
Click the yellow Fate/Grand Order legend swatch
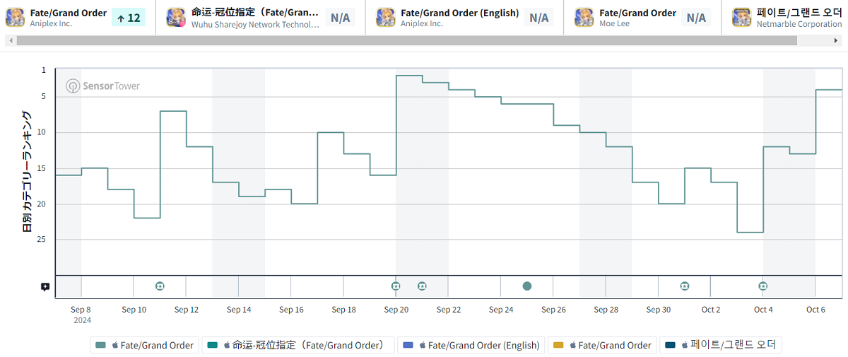coord(558,345)
